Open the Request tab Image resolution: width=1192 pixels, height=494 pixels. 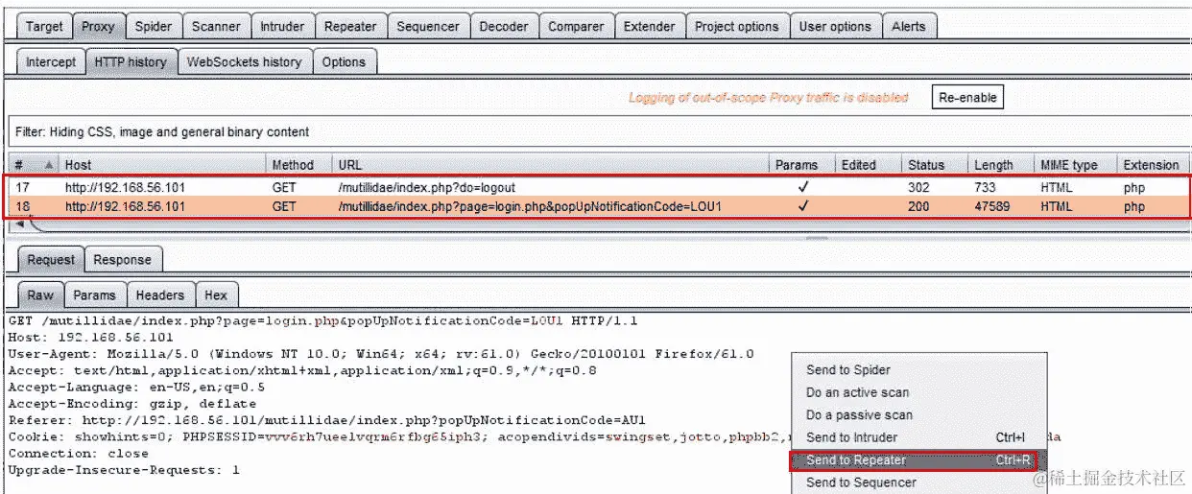[50, 259]
